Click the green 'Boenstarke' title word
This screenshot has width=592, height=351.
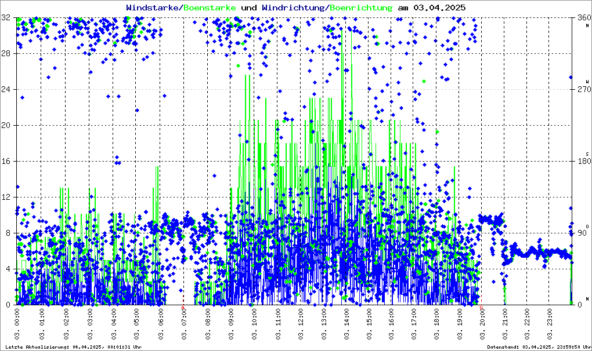pos(210,8)
